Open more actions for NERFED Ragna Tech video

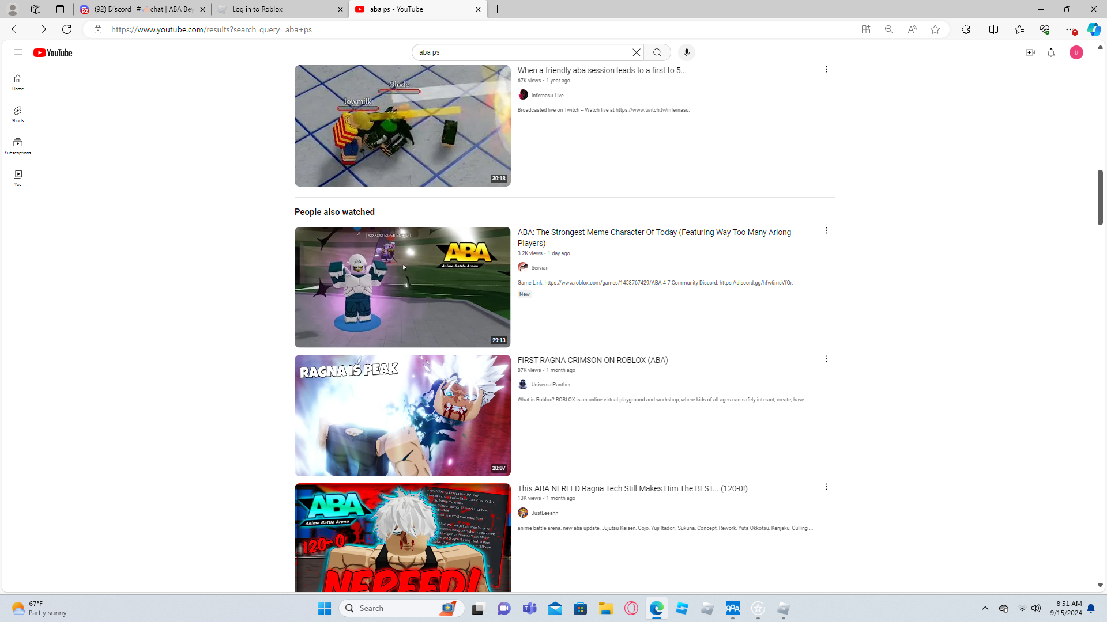[826, 487]
